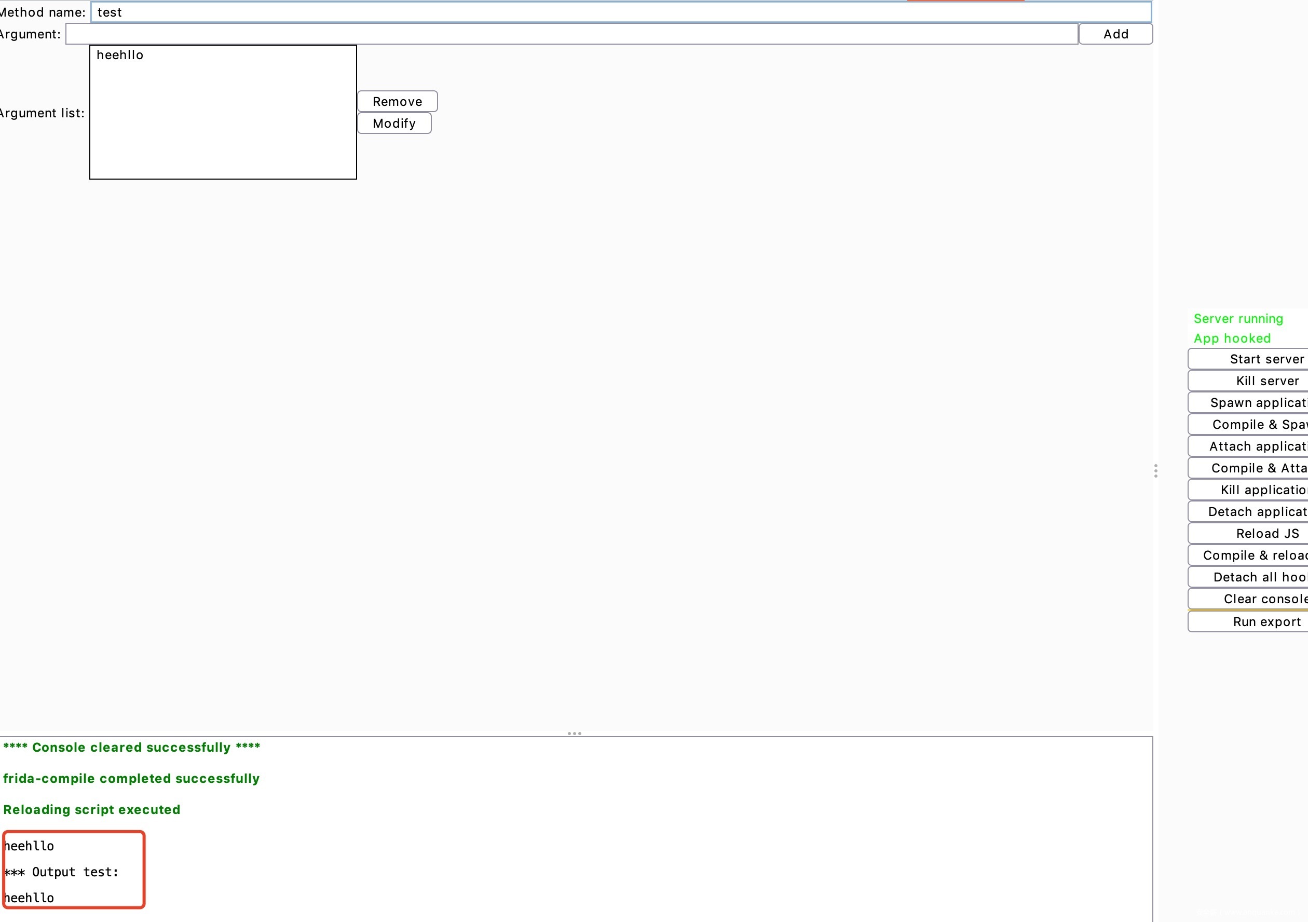The height and width of the screenshot is (922, 1308).
Task: Click the Run export button
Action: [1253, 622]
